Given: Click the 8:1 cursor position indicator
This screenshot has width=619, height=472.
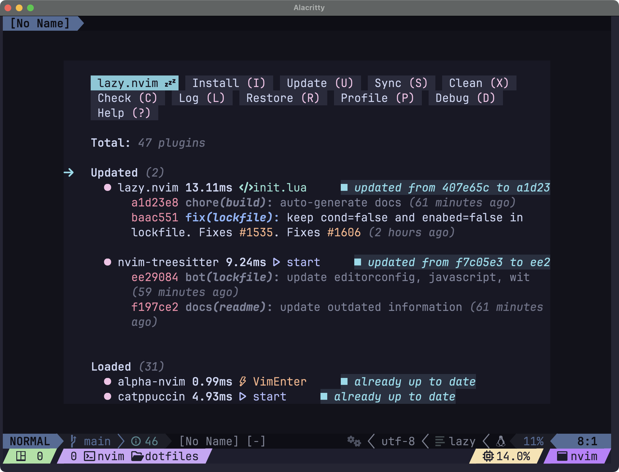Looking at the screenshot, I should pos(587,441).
